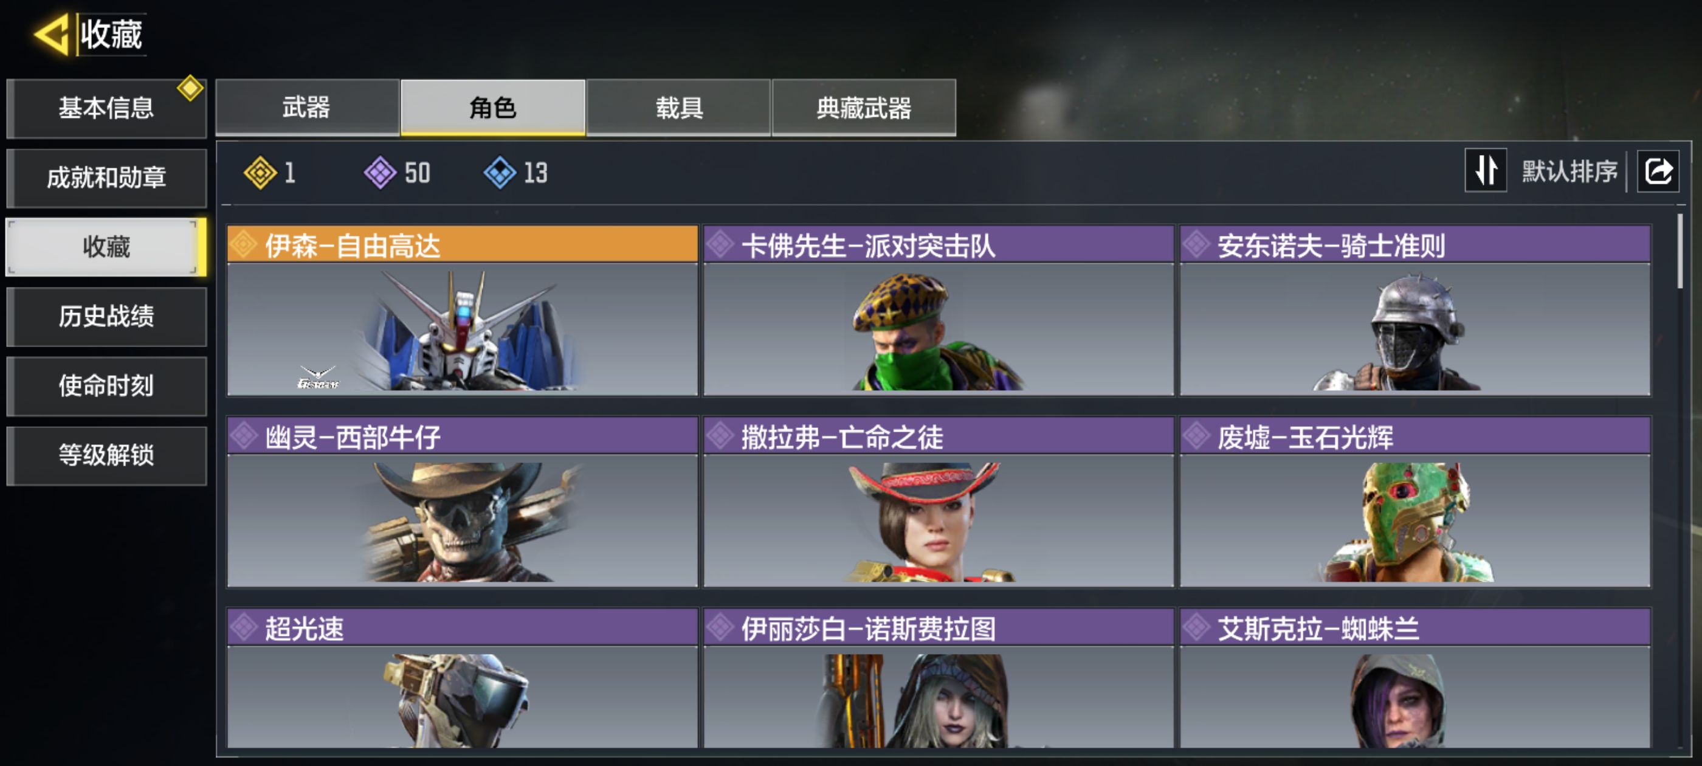Open the 默认排序 sort dropdown
This screenshot has height=766, width=1702.
pyautogui.click(x=1569, y=171)
